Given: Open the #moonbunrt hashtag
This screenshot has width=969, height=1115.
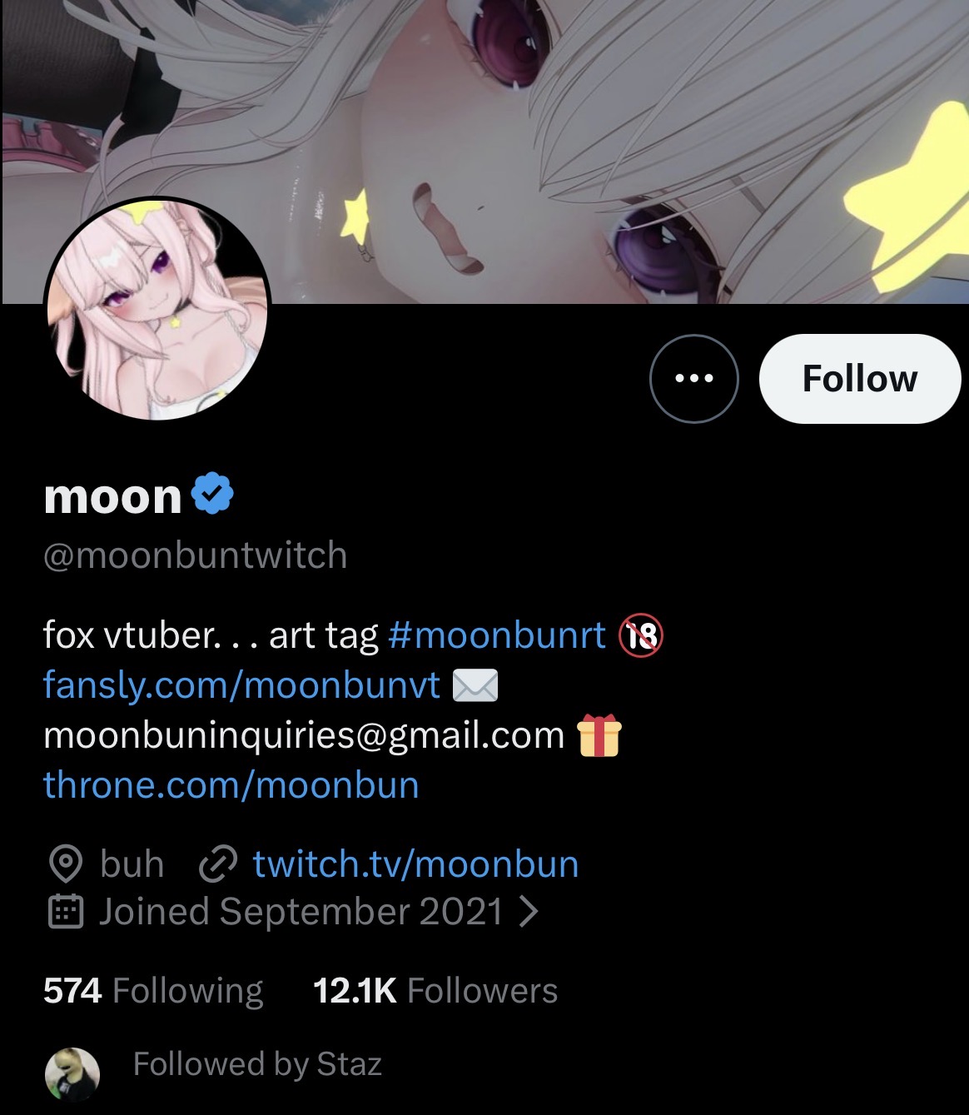Looking at the screenshot, I should click(497, 635).
